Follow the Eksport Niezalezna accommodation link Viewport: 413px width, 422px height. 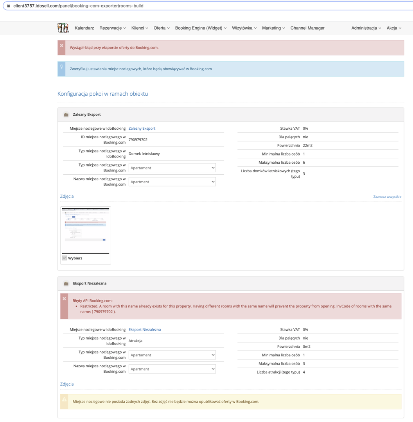click(x=145, y=329)
